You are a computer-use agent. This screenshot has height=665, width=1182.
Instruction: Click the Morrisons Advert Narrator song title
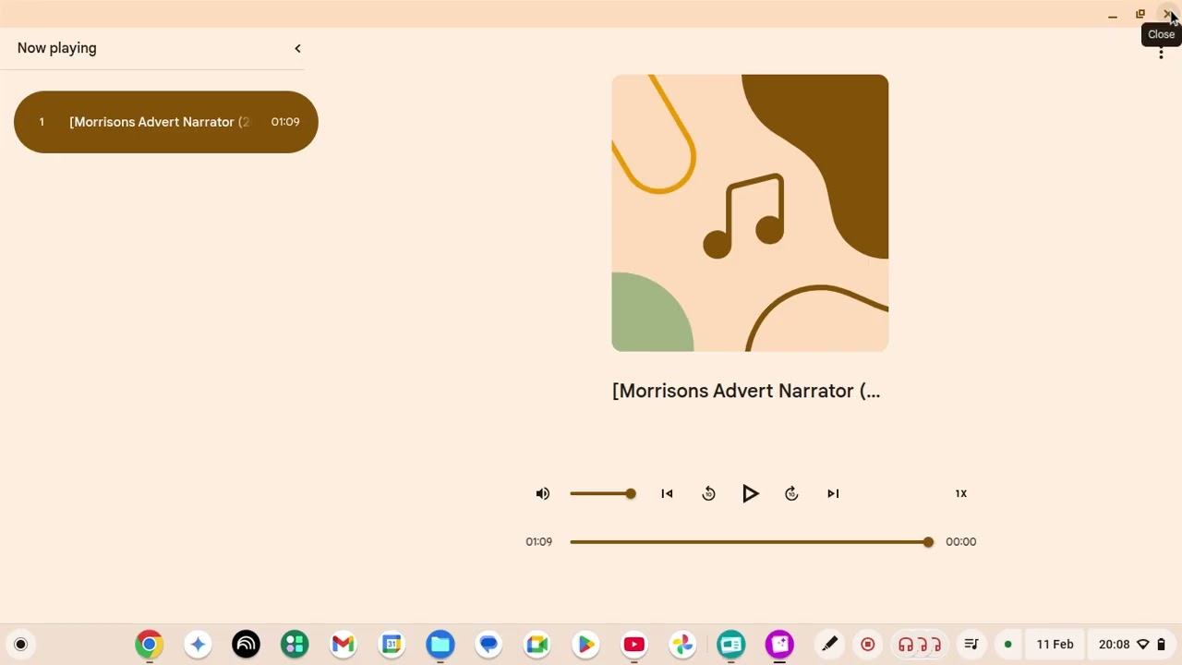tap(746, 391)
